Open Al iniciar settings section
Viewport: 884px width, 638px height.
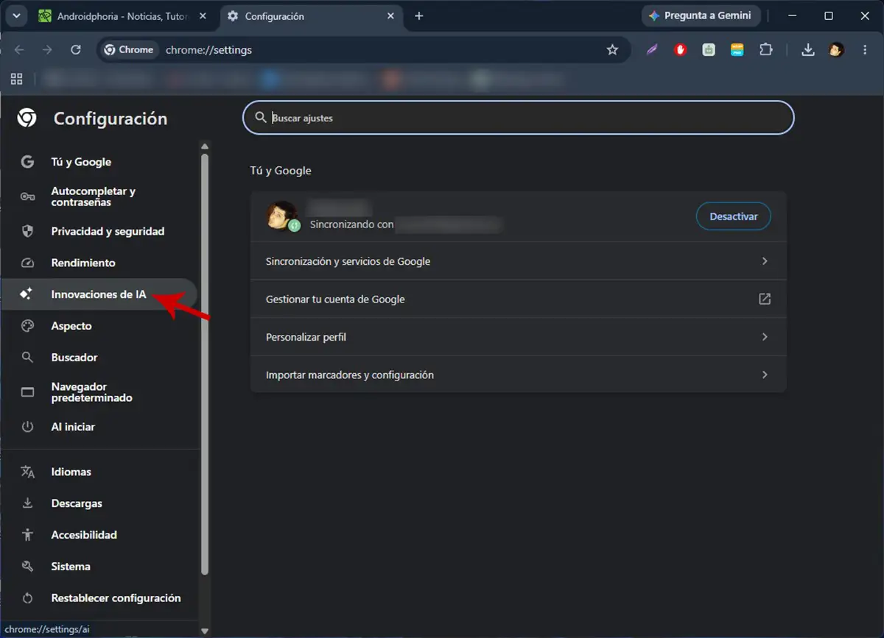(x=99, y=427)
